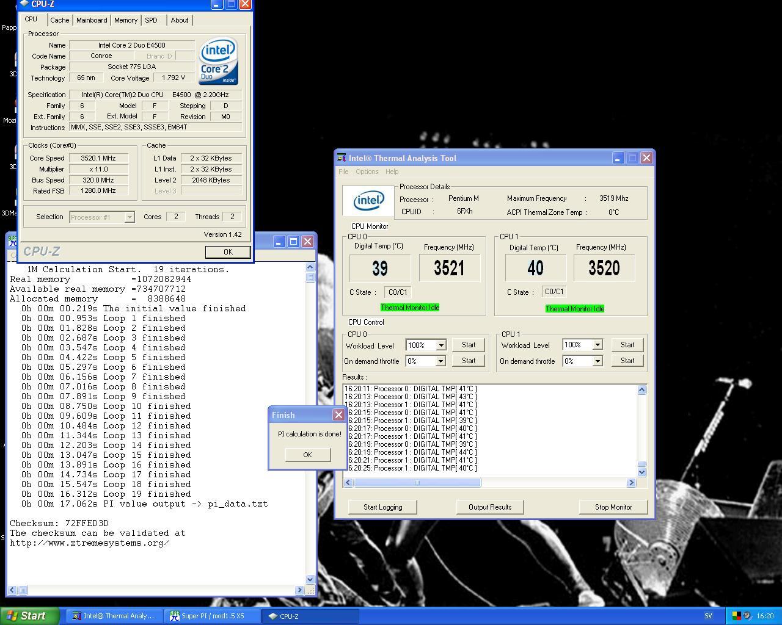Expand CPU 0 On demand throttle dropdown
The width and height of the screenshot is (782, 625).
click(440, 361)
